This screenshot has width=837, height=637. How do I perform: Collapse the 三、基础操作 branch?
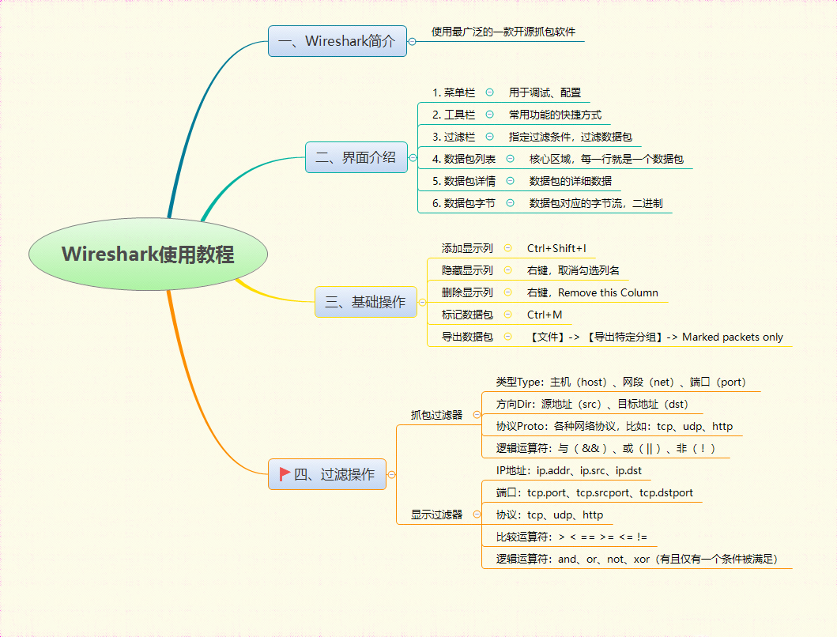point(422,302)
